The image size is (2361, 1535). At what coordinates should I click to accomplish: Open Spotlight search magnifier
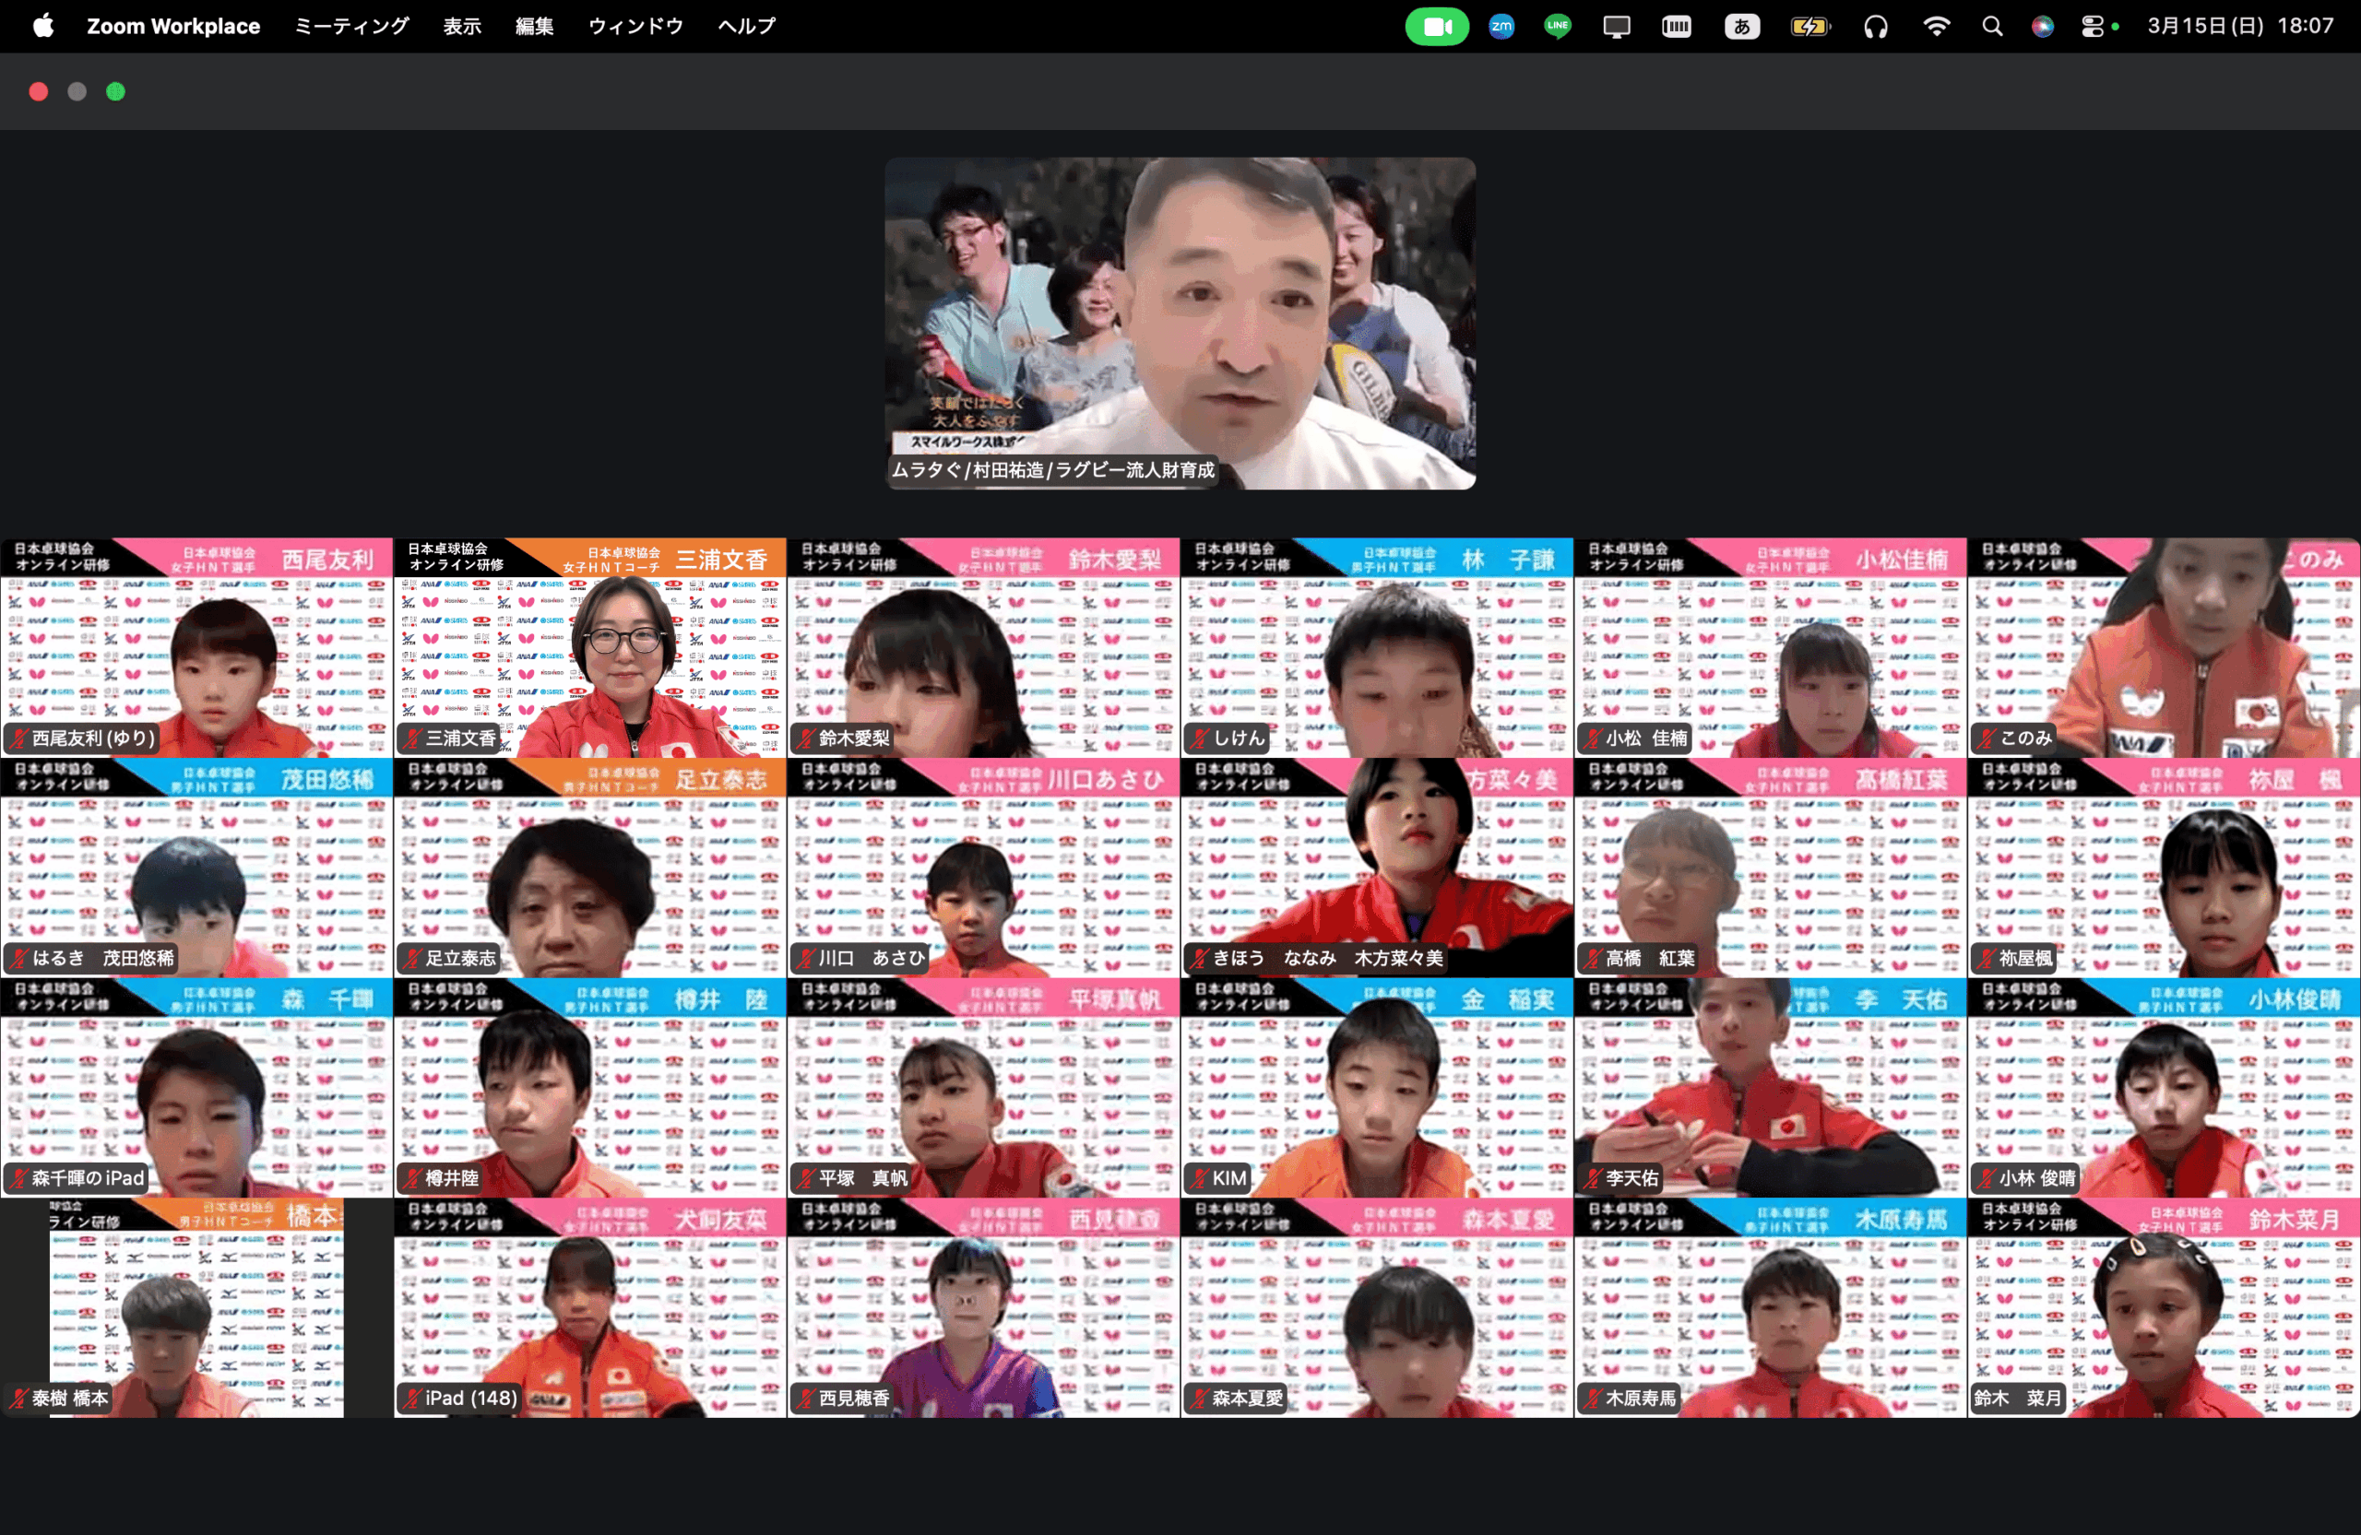click(1992, 27)
